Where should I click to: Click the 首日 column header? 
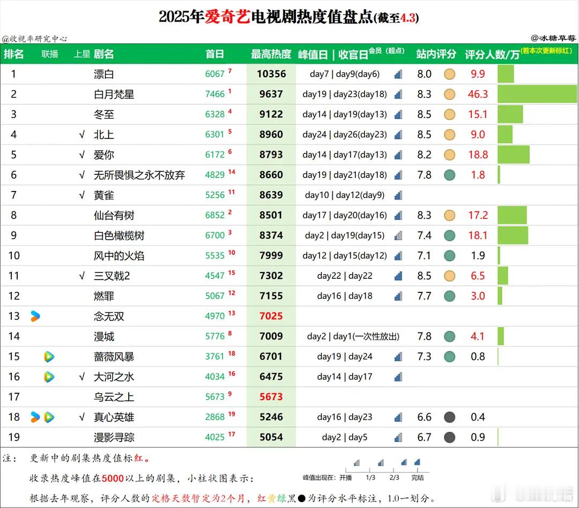215,54
